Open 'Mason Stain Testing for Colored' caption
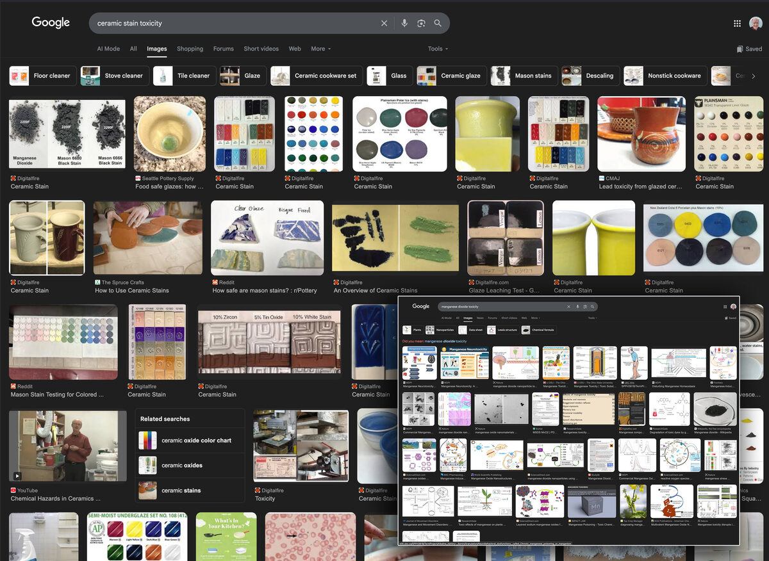The height and width of the screenshot is (561, 769). 57,394
